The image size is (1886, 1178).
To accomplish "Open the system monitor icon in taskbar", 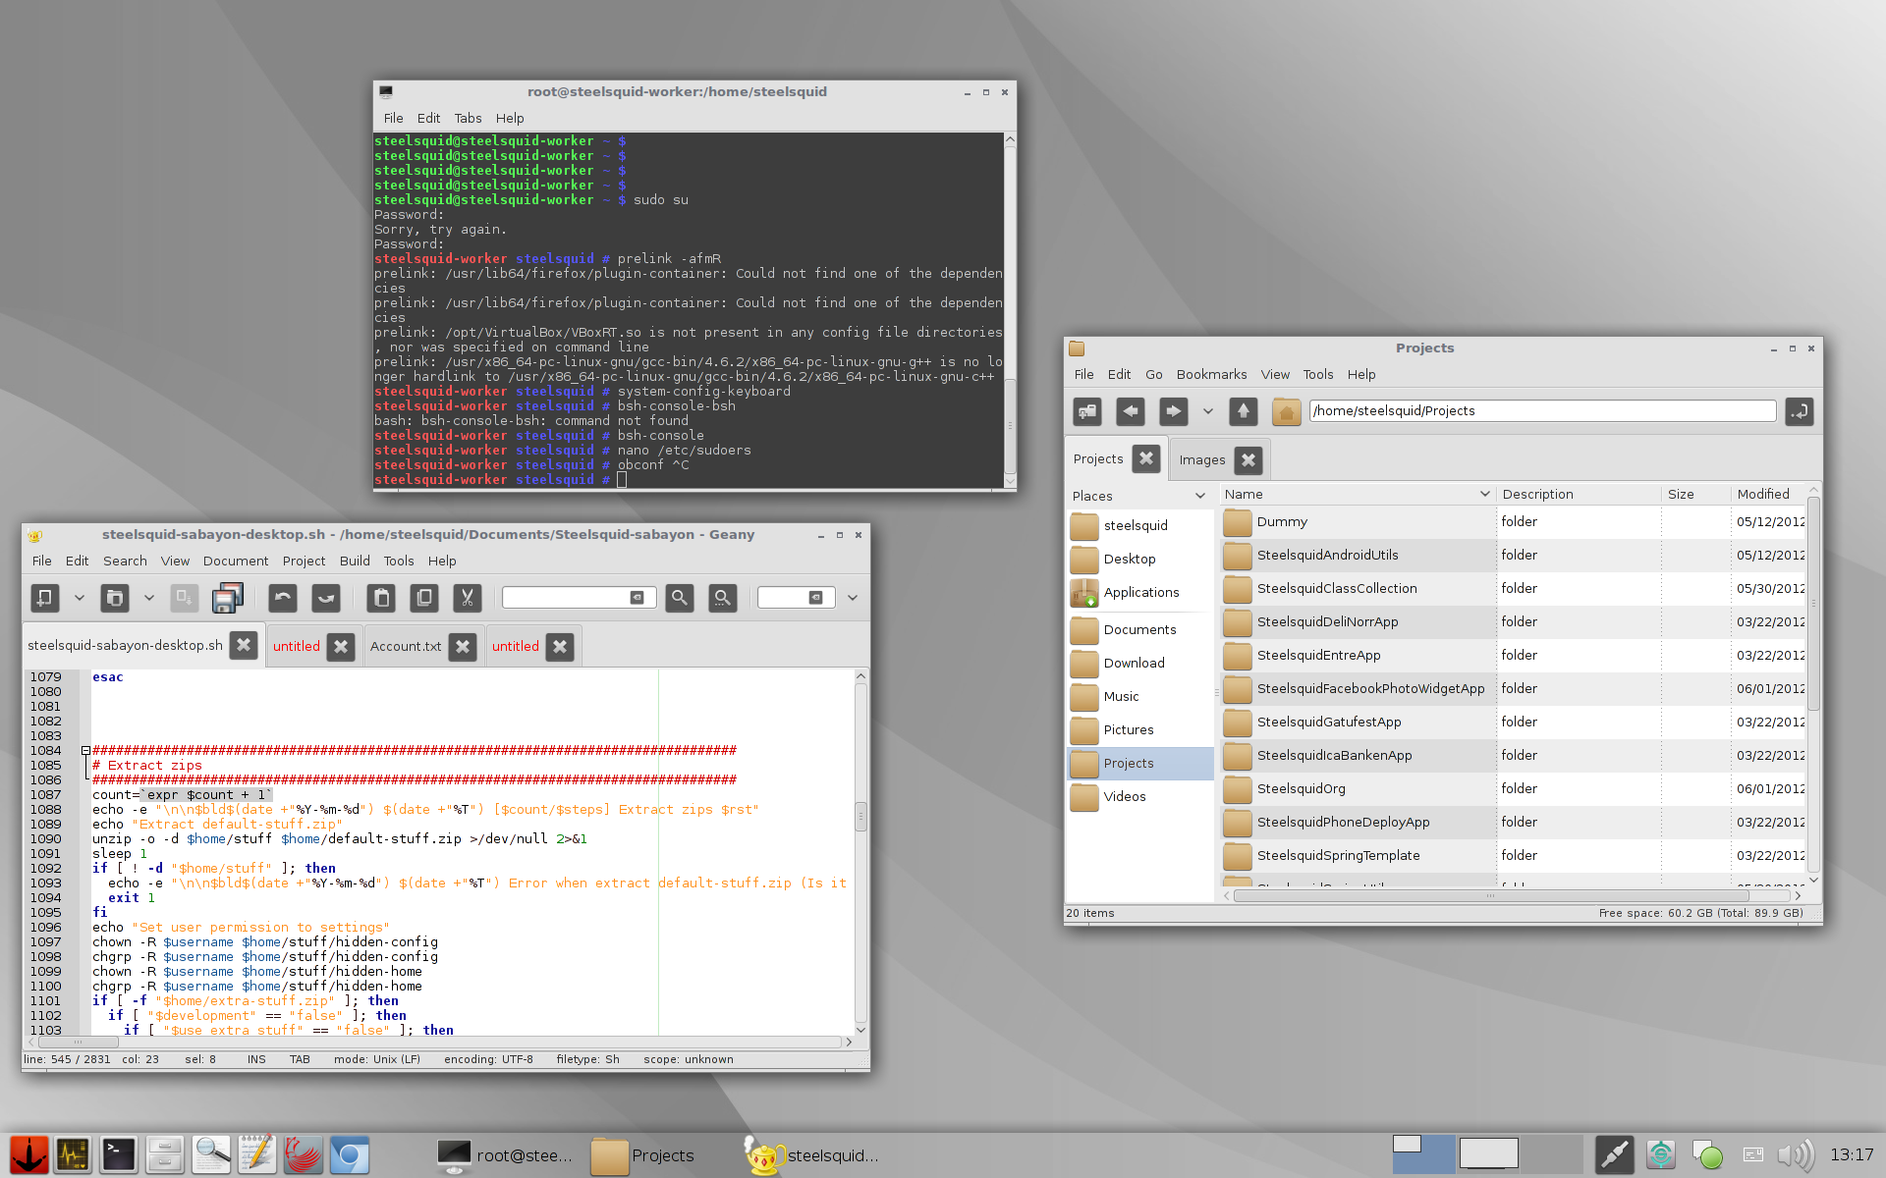I will pos(74,1155).
